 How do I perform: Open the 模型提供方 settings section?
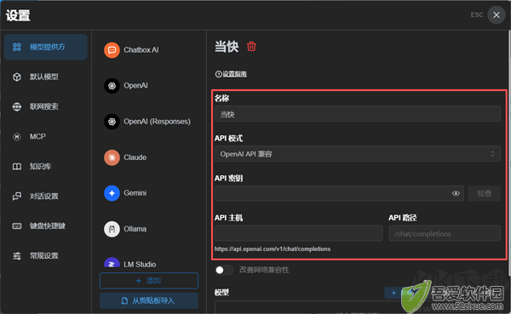pyautogui.click(x=46, y=47)
